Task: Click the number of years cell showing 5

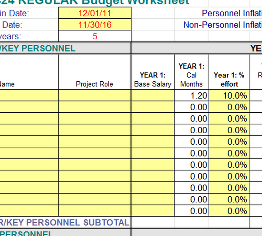Action: pos(95,36)
